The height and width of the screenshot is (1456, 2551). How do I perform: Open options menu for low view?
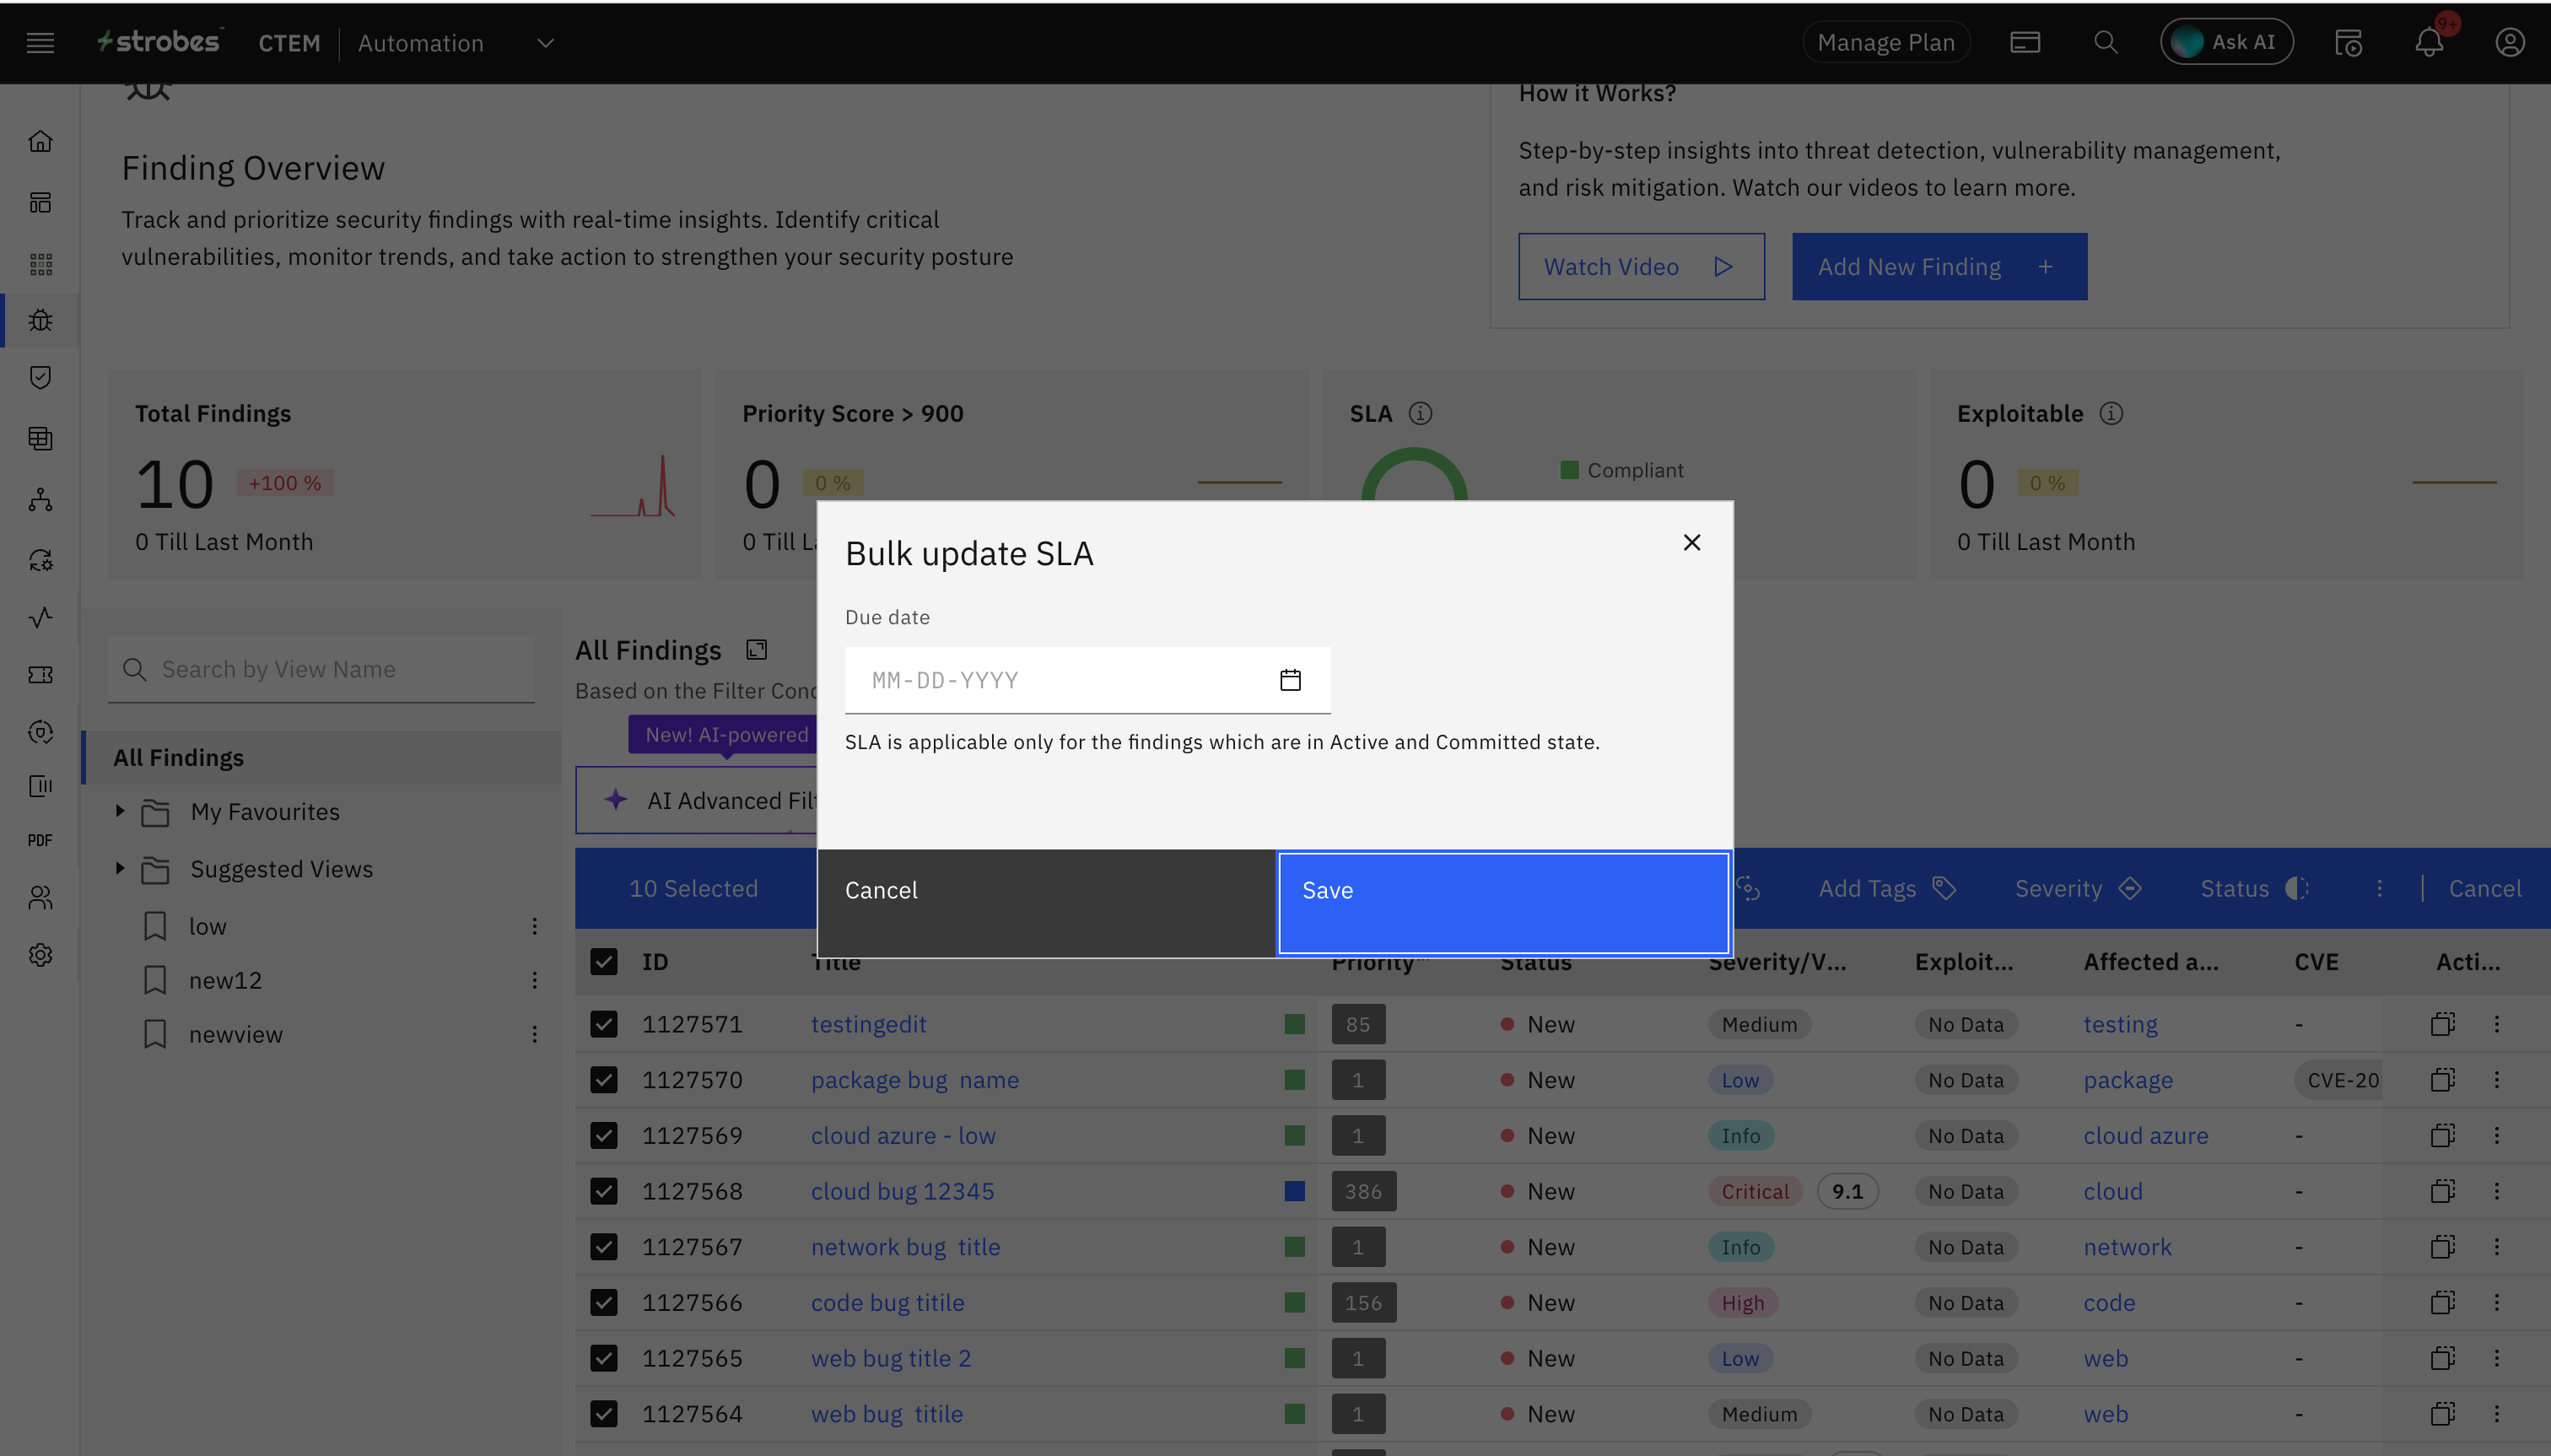point(535,926)
